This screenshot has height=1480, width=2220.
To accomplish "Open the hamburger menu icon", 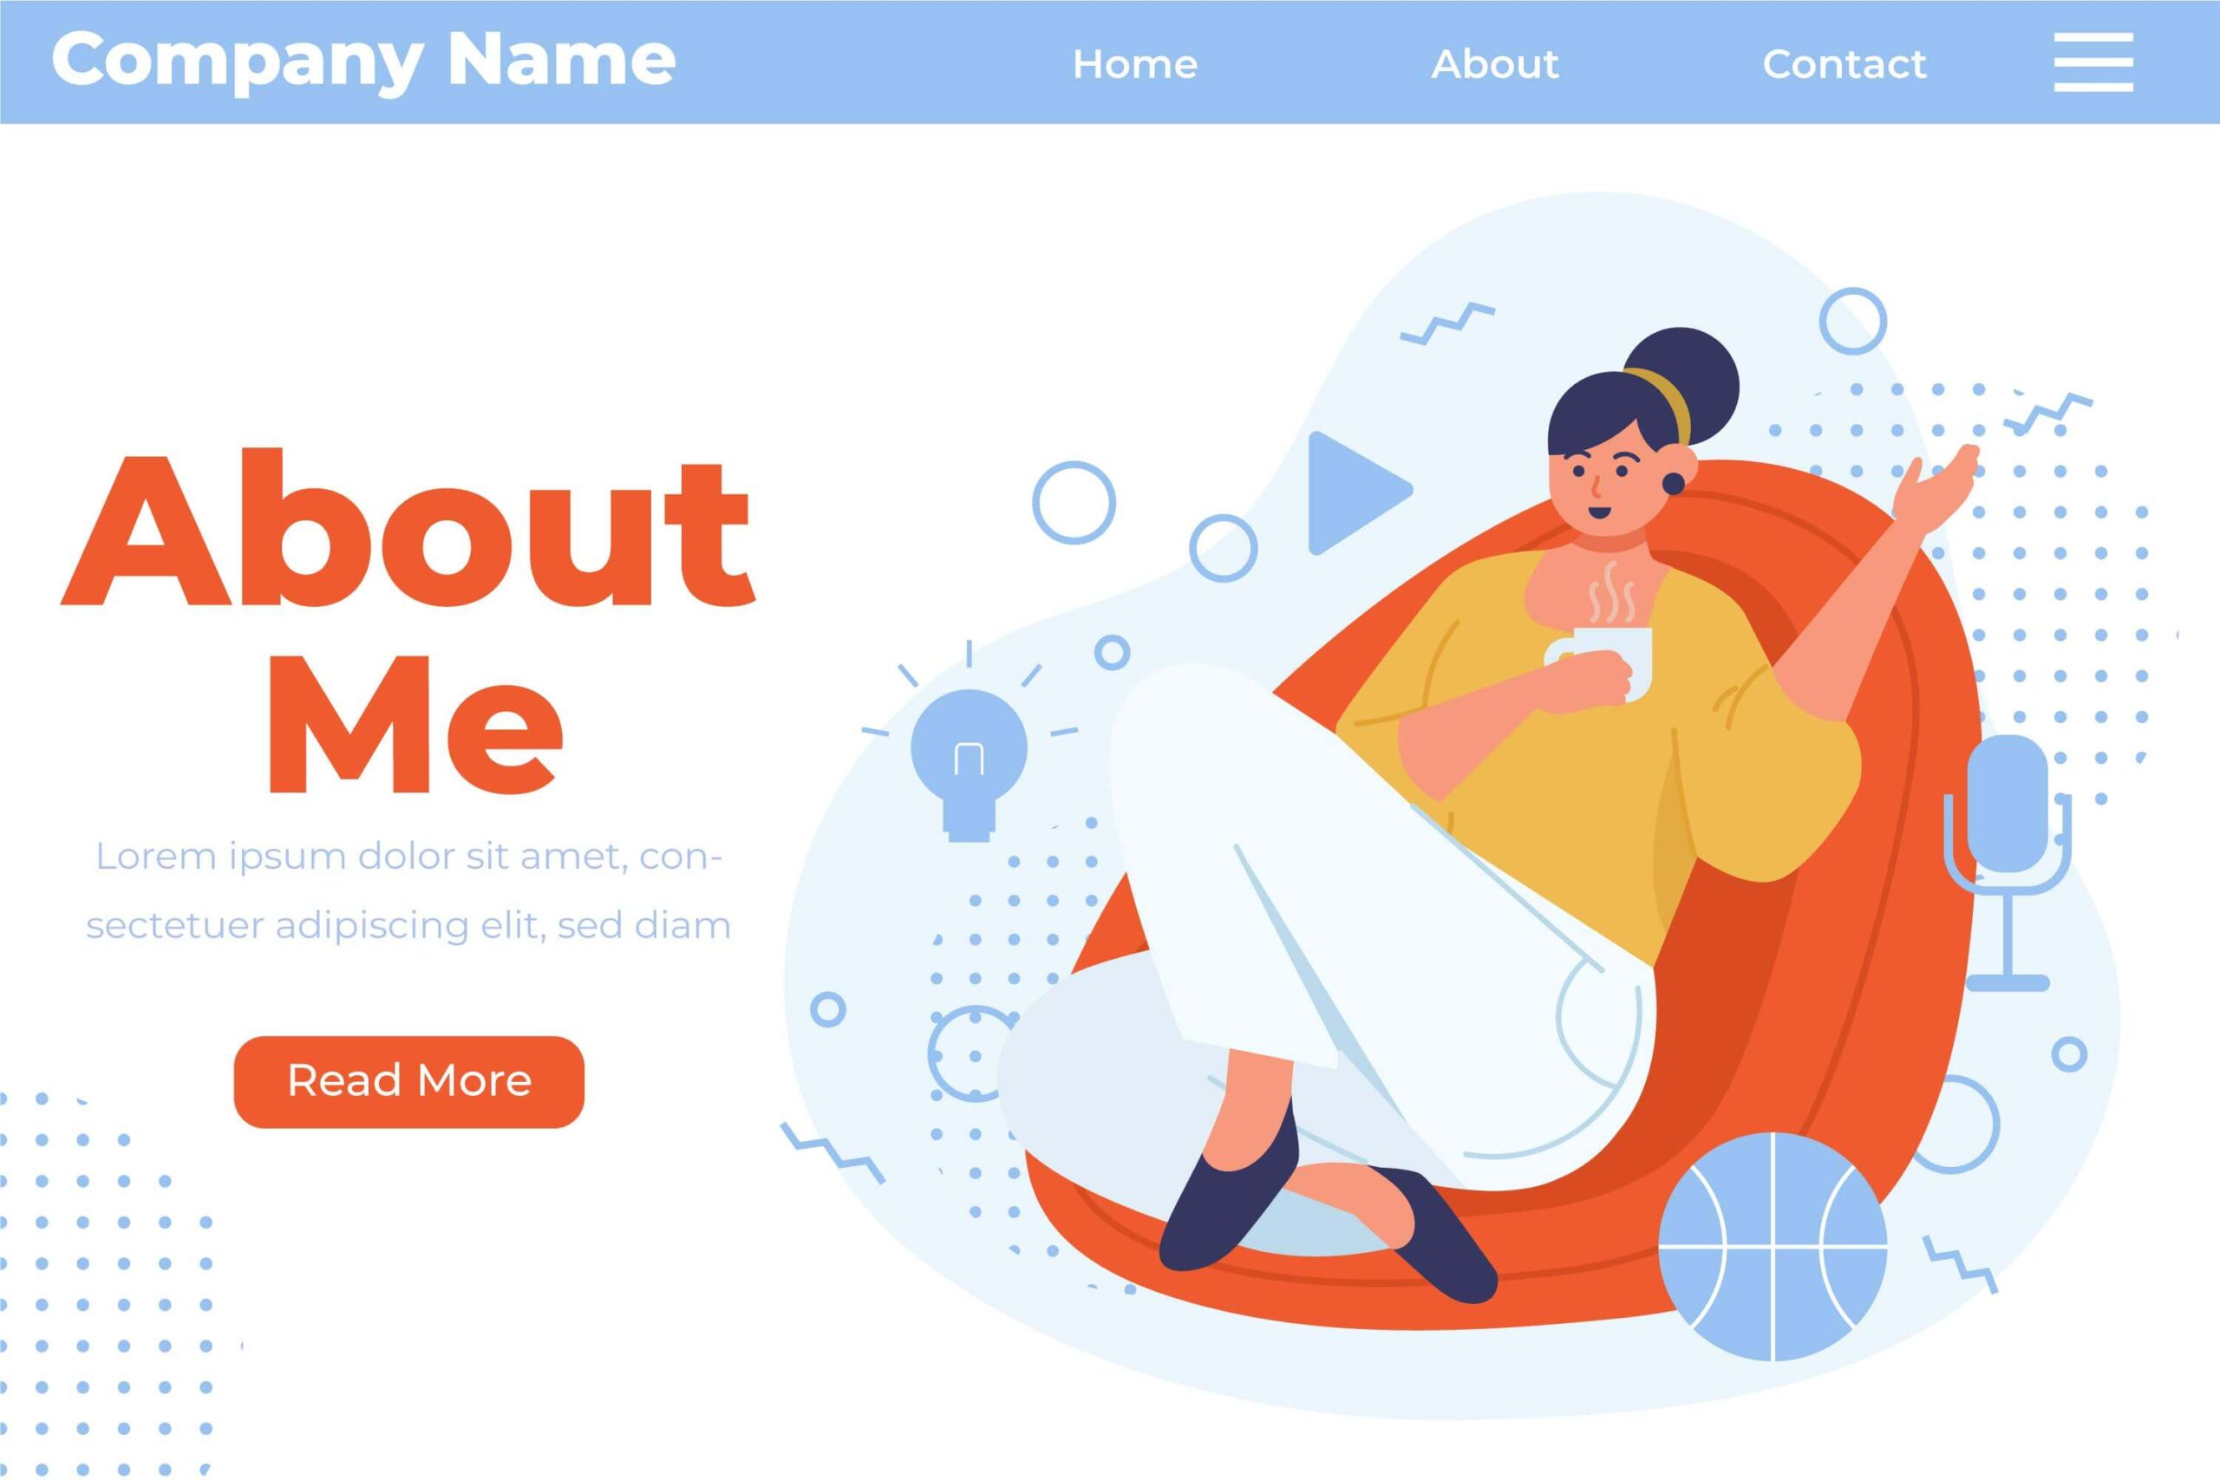I will point(2093,62).
